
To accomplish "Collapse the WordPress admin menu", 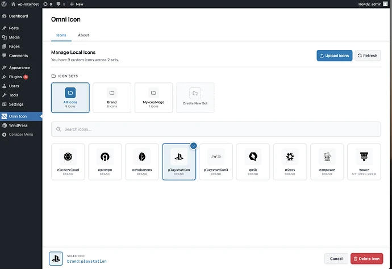I will click(x=21, y=134).
